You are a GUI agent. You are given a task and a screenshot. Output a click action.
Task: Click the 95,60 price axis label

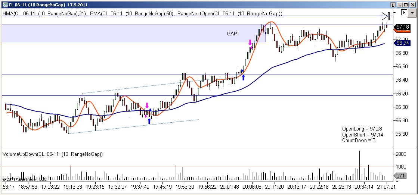point(402,134)
